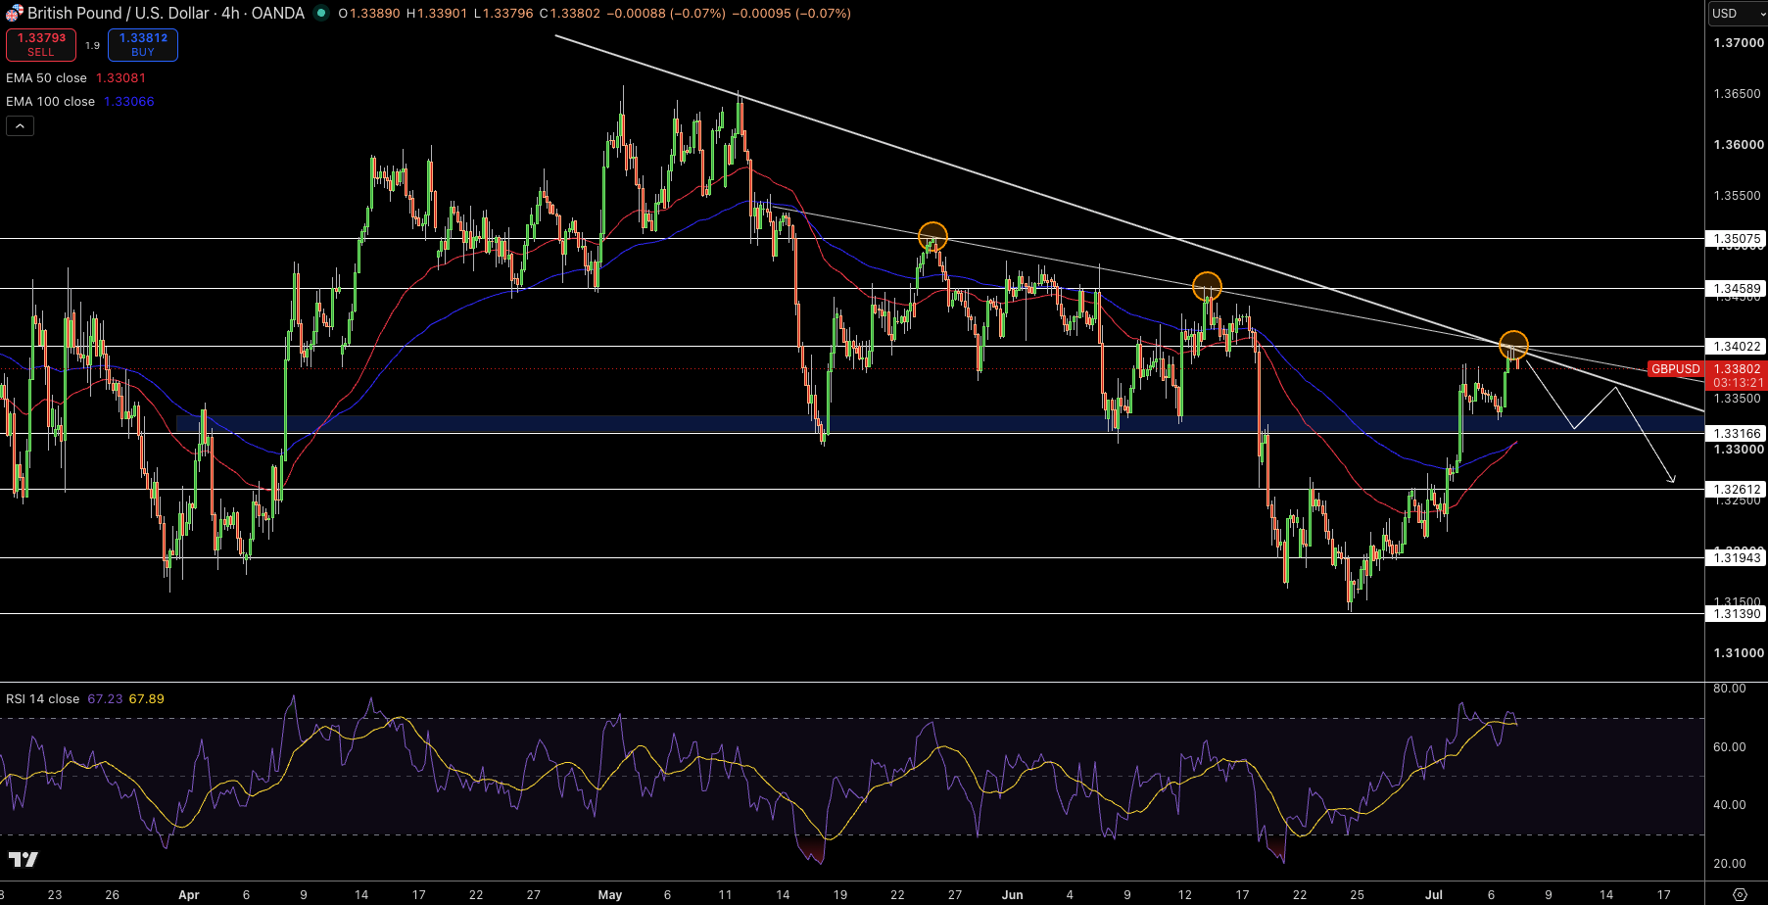Screen dimensions: 1768x905
Task: Click the EMA 100 value 1.33066
Action: click(x=129, y=102)
